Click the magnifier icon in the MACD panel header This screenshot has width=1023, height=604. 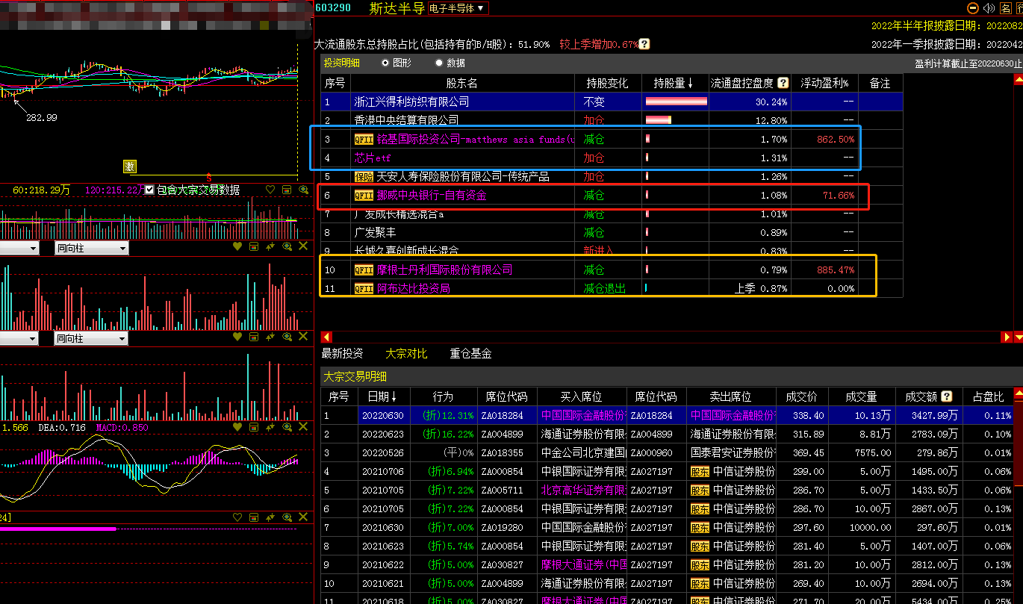pos(287,427)
